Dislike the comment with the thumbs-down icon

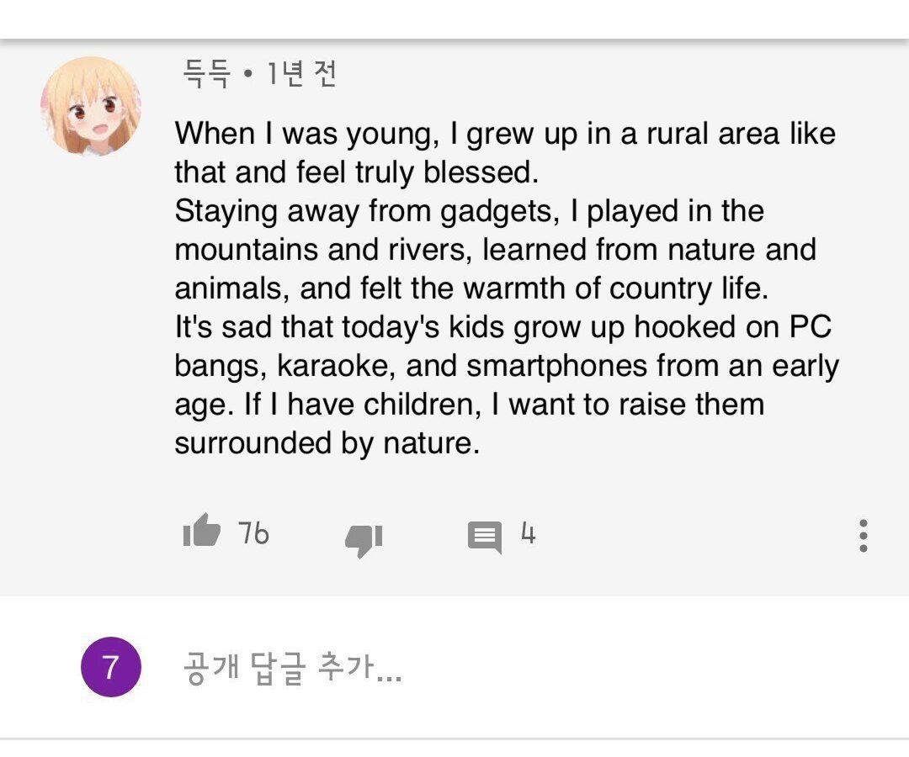click(x=364, y=538)
